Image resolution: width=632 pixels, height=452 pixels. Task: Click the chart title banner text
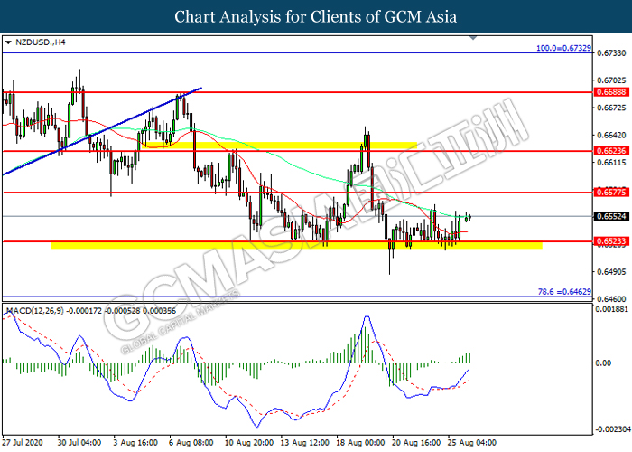pyautogui.click(x=316, y=16)
